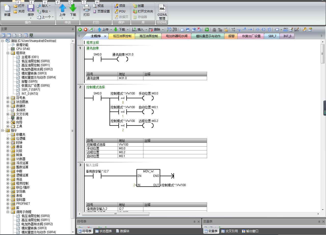Click the red Stop PLC toolbar icon
Image resolution: width=326 pixels, height=235 pixels.
pyautogui.click(x=86, y=30)
